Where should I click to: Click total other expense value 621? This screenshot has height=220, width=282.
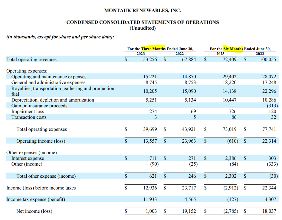coord(153,176)
